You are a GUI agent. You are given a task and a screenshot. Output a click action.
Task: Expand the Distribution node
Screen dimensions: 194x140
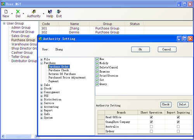click(x=42, y=100)
